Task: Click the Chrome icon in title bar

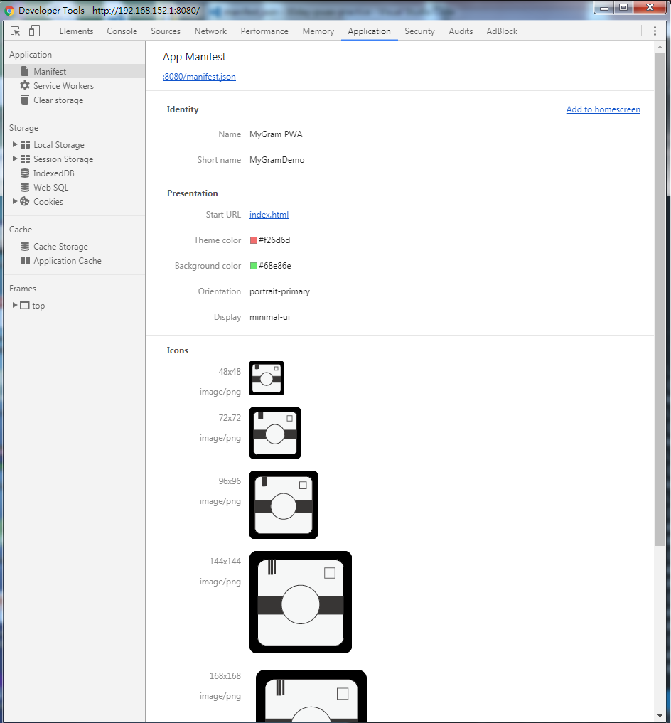Action: click(9, 10)
